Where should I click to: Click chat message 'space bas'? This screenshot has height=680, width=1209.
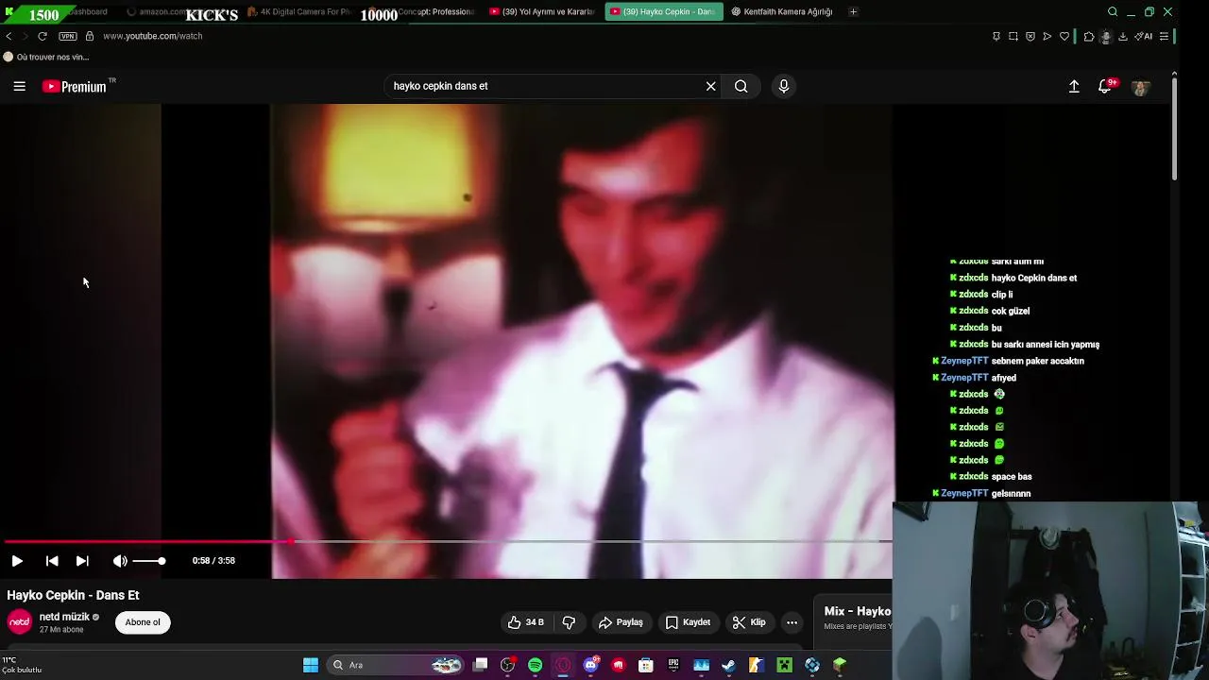[x=1012, y=477]
